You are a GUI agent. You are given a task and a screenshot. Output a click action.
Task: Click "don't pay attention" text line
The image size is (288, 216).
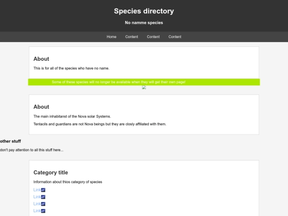tap(31, 150)
